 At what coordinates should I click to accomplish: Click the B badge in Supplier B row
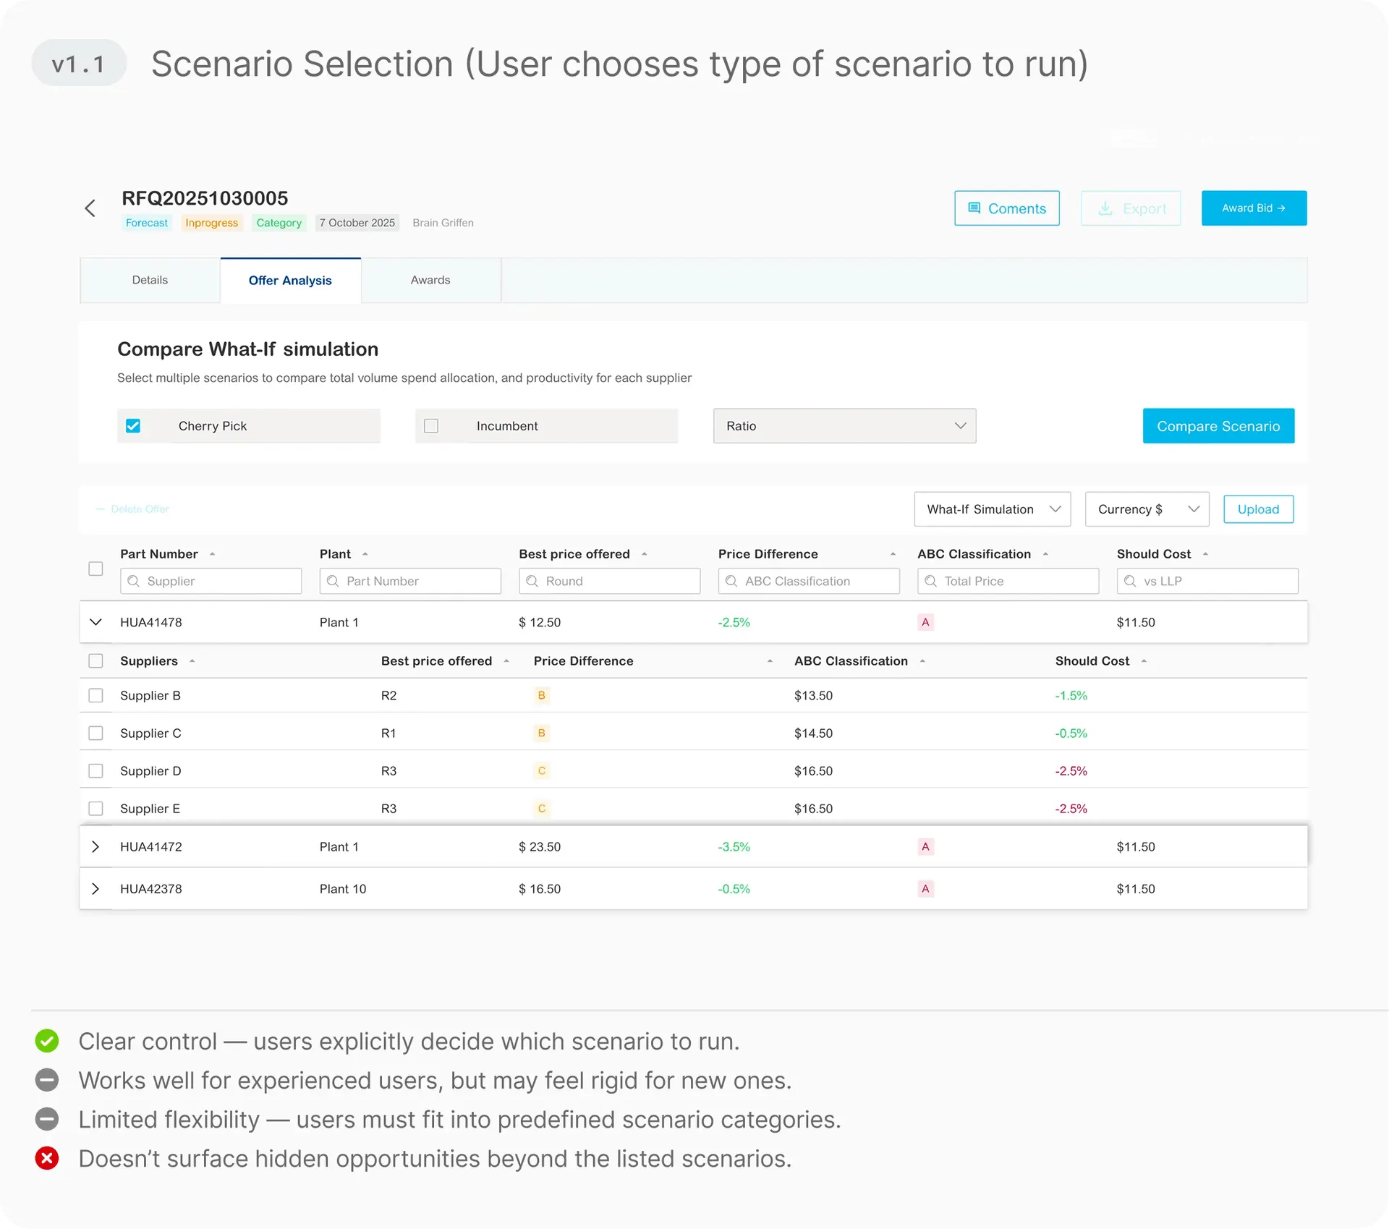click(541, 696)
